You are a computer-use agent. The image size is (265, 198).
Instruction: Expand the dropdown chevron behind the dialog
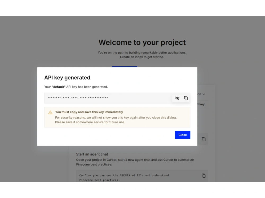pos(204,94)
